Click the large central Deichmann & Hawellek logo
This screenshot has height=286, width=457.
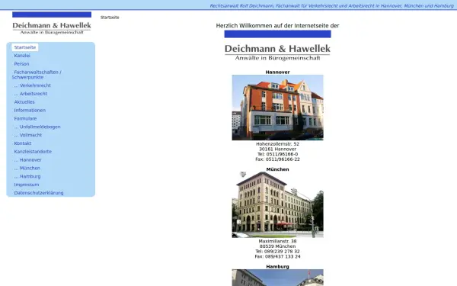pyautogui.click(x=277, y=46)
